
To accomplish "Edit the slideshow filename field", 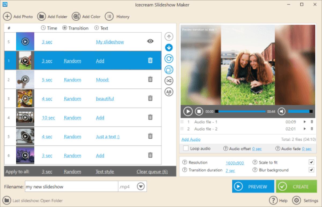I will [71, 187].
